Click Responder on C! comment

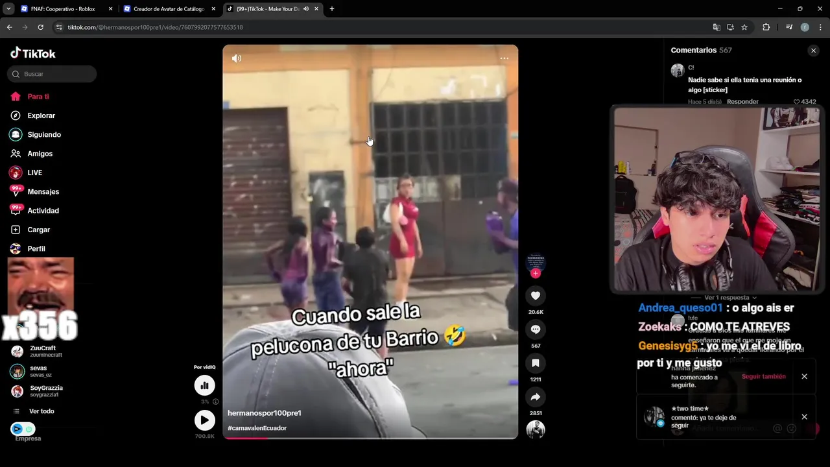(x=742, y=102)
